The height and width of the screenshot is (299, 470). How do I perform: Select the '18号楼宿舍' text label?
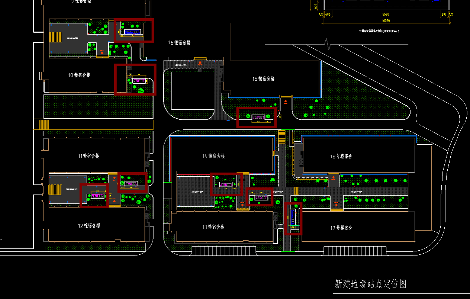(341, 156)
